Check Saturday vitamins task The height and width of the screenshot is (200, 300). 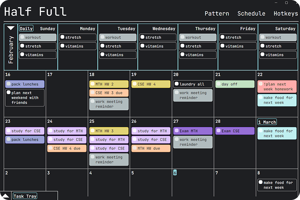click(x=262, y=54)
